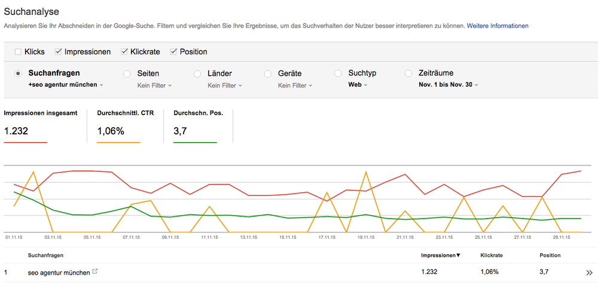Open external link icon beside seo agentur münchen
The height and width of the screenshot is (286, 598).
[x=94, y=272]
